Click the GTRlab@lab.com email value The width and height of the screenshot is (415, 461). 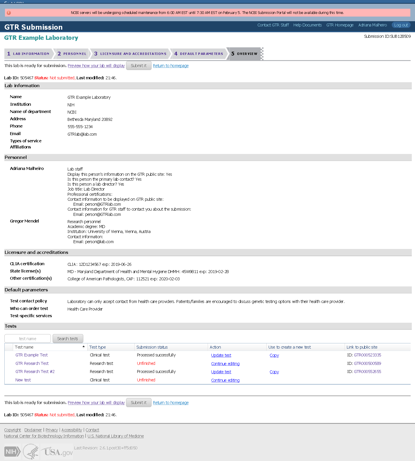pos(82,134)
